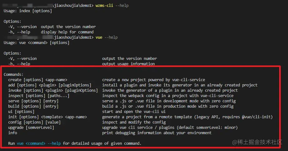The width and height of the screenshot is (288, 151).
Task: Click 'print debugging information about your environment'
Action: pyautogui.click(x=157, y=133)
